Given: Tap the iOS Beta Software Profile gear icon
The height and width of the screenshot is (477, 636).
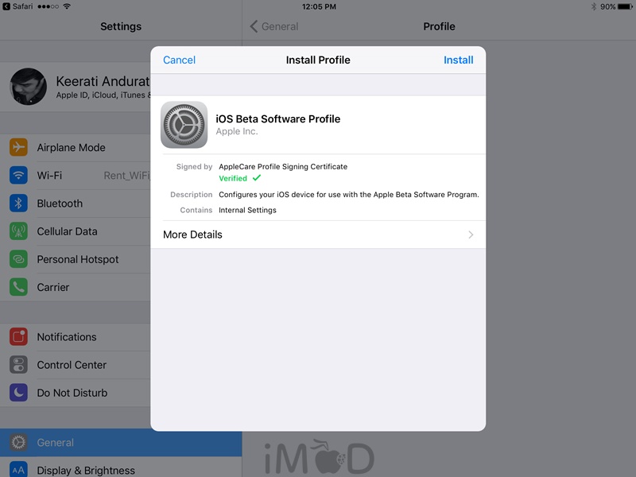Looking at the screenshot, I should 184,125.
